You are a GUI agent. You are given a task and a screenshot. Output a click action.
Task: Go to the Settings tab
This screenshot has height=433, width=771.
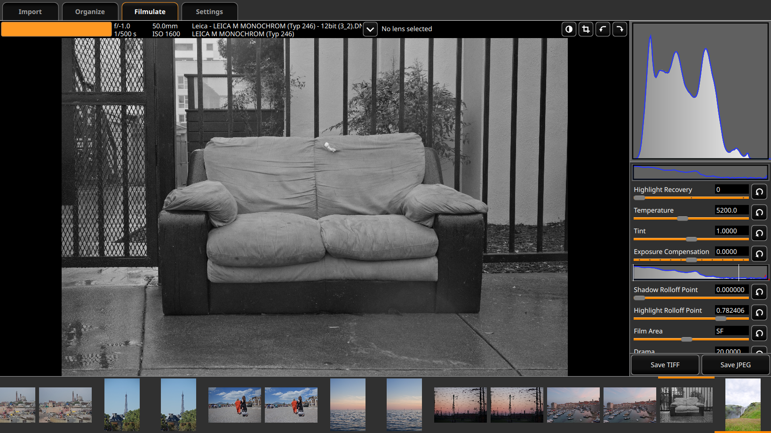[x=209, y=12]
